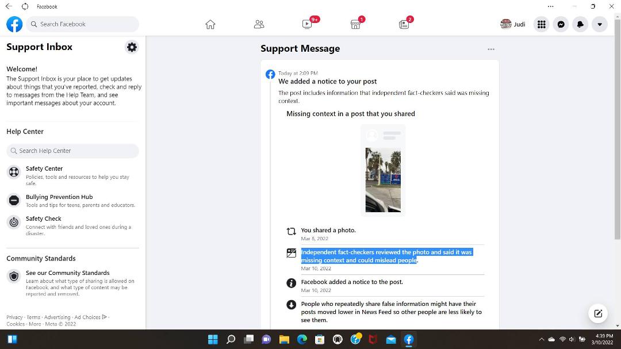This screenshot has width=621, height=349.
Task: Open Support Message options ellipsis
Action: [x=491, y=49]
